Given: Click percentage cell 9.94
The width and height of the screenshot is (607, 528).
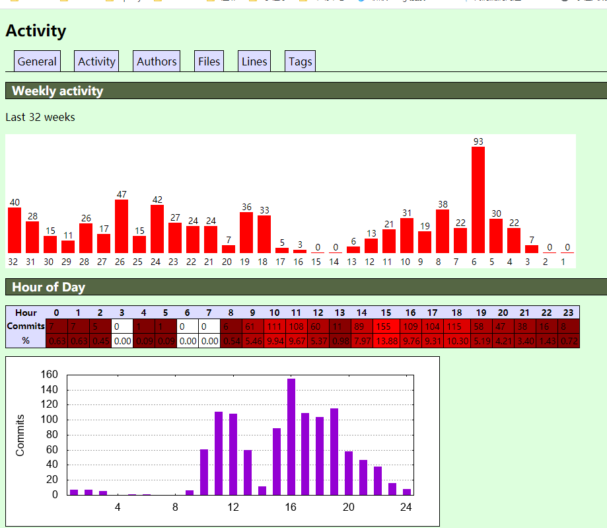Looking at the screenshot, I should (275, 341).
